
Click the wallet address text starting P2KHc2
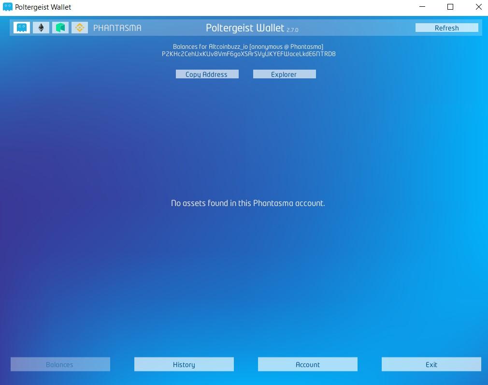tap(249, 54)
